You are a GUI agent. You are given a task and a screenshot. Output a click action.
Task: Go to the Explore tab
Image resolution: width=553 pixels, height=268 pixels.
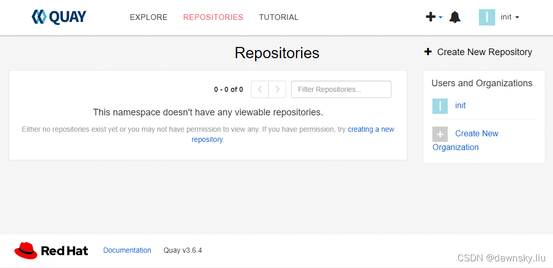pos(149,17)
